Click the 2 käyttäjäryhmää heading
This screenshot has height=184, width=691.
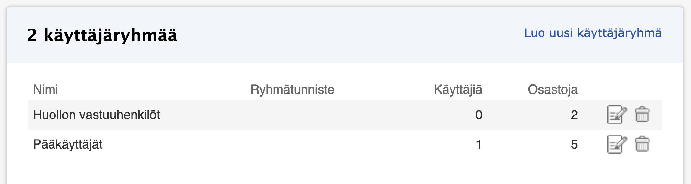pos(102,35)
